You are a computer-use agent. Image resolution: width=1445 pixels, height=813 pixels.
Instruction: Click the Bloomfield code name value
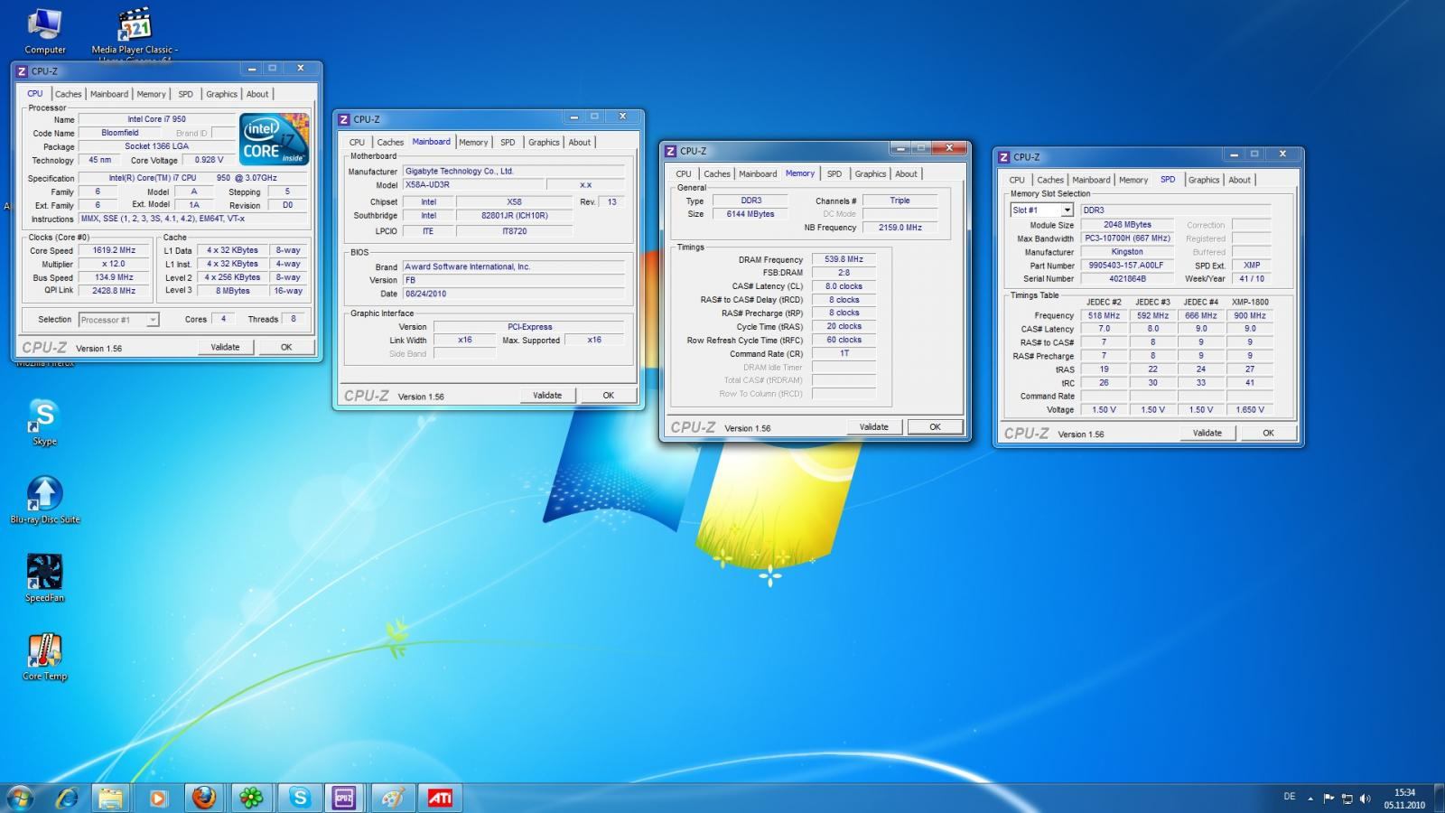pos(120,133)
